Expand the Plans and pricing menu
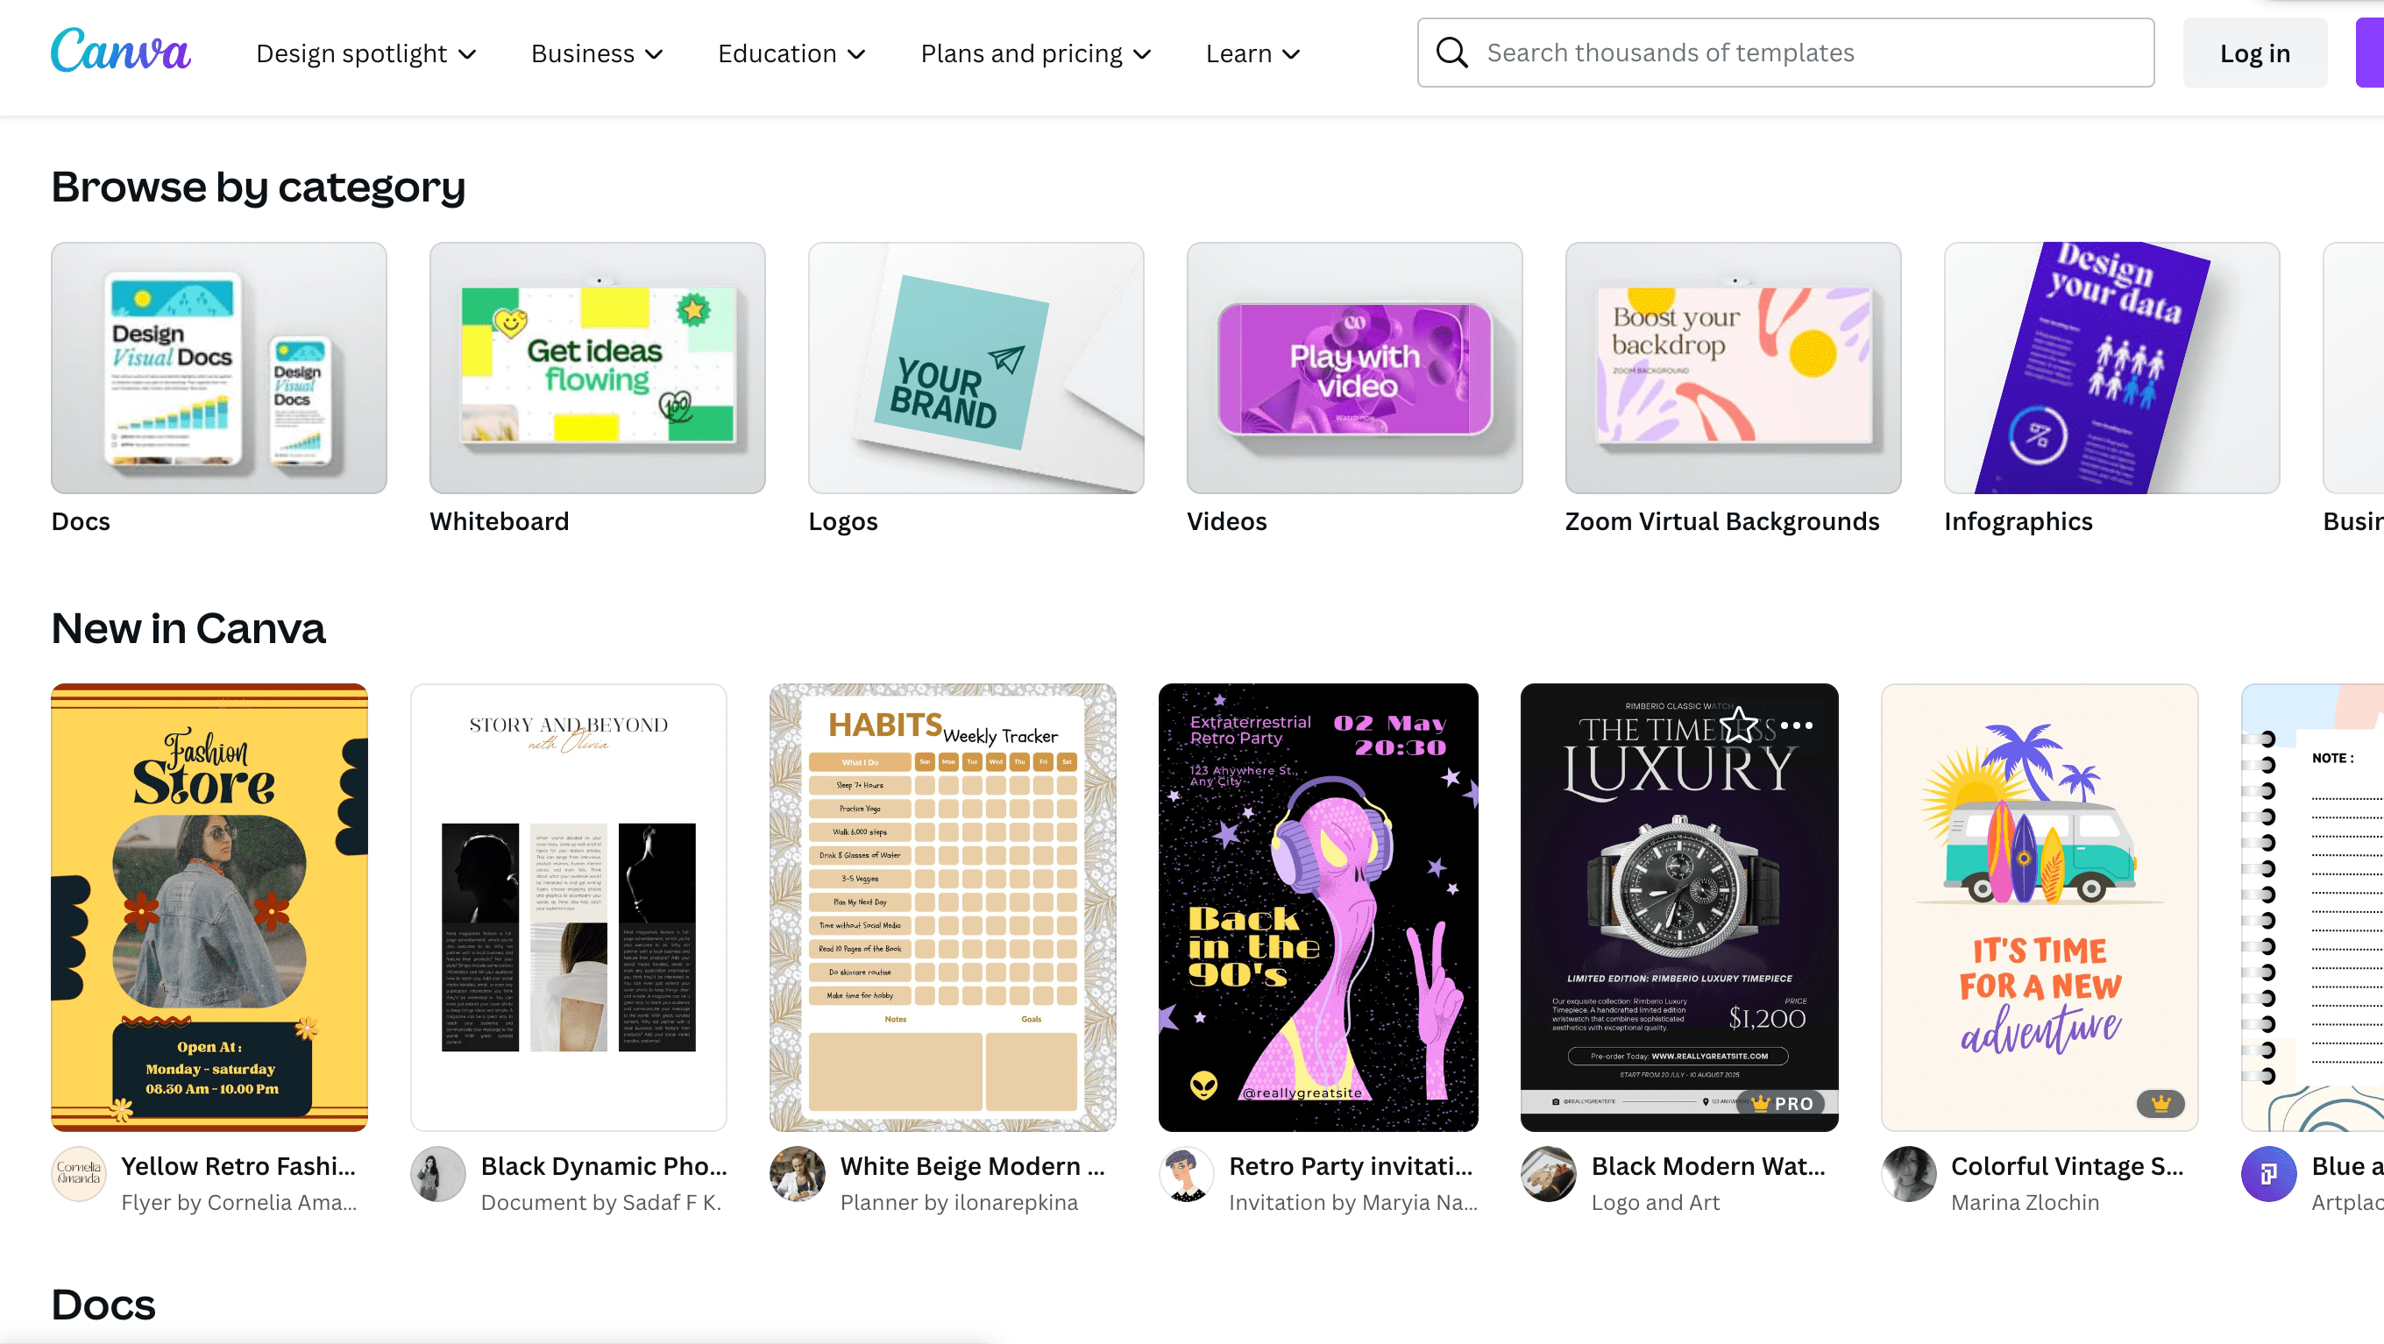The image size is (2384, 1344). click(x=1036, y=53)
